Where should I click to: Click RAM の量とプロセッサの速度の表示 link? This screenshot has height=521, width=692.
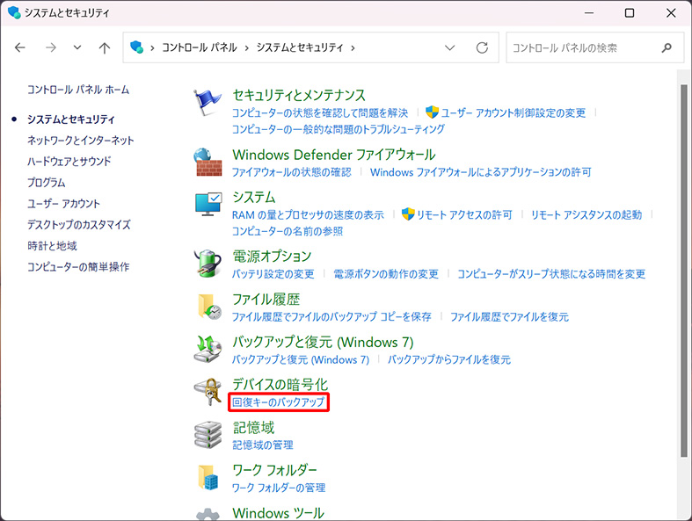(x=308, y=215)
